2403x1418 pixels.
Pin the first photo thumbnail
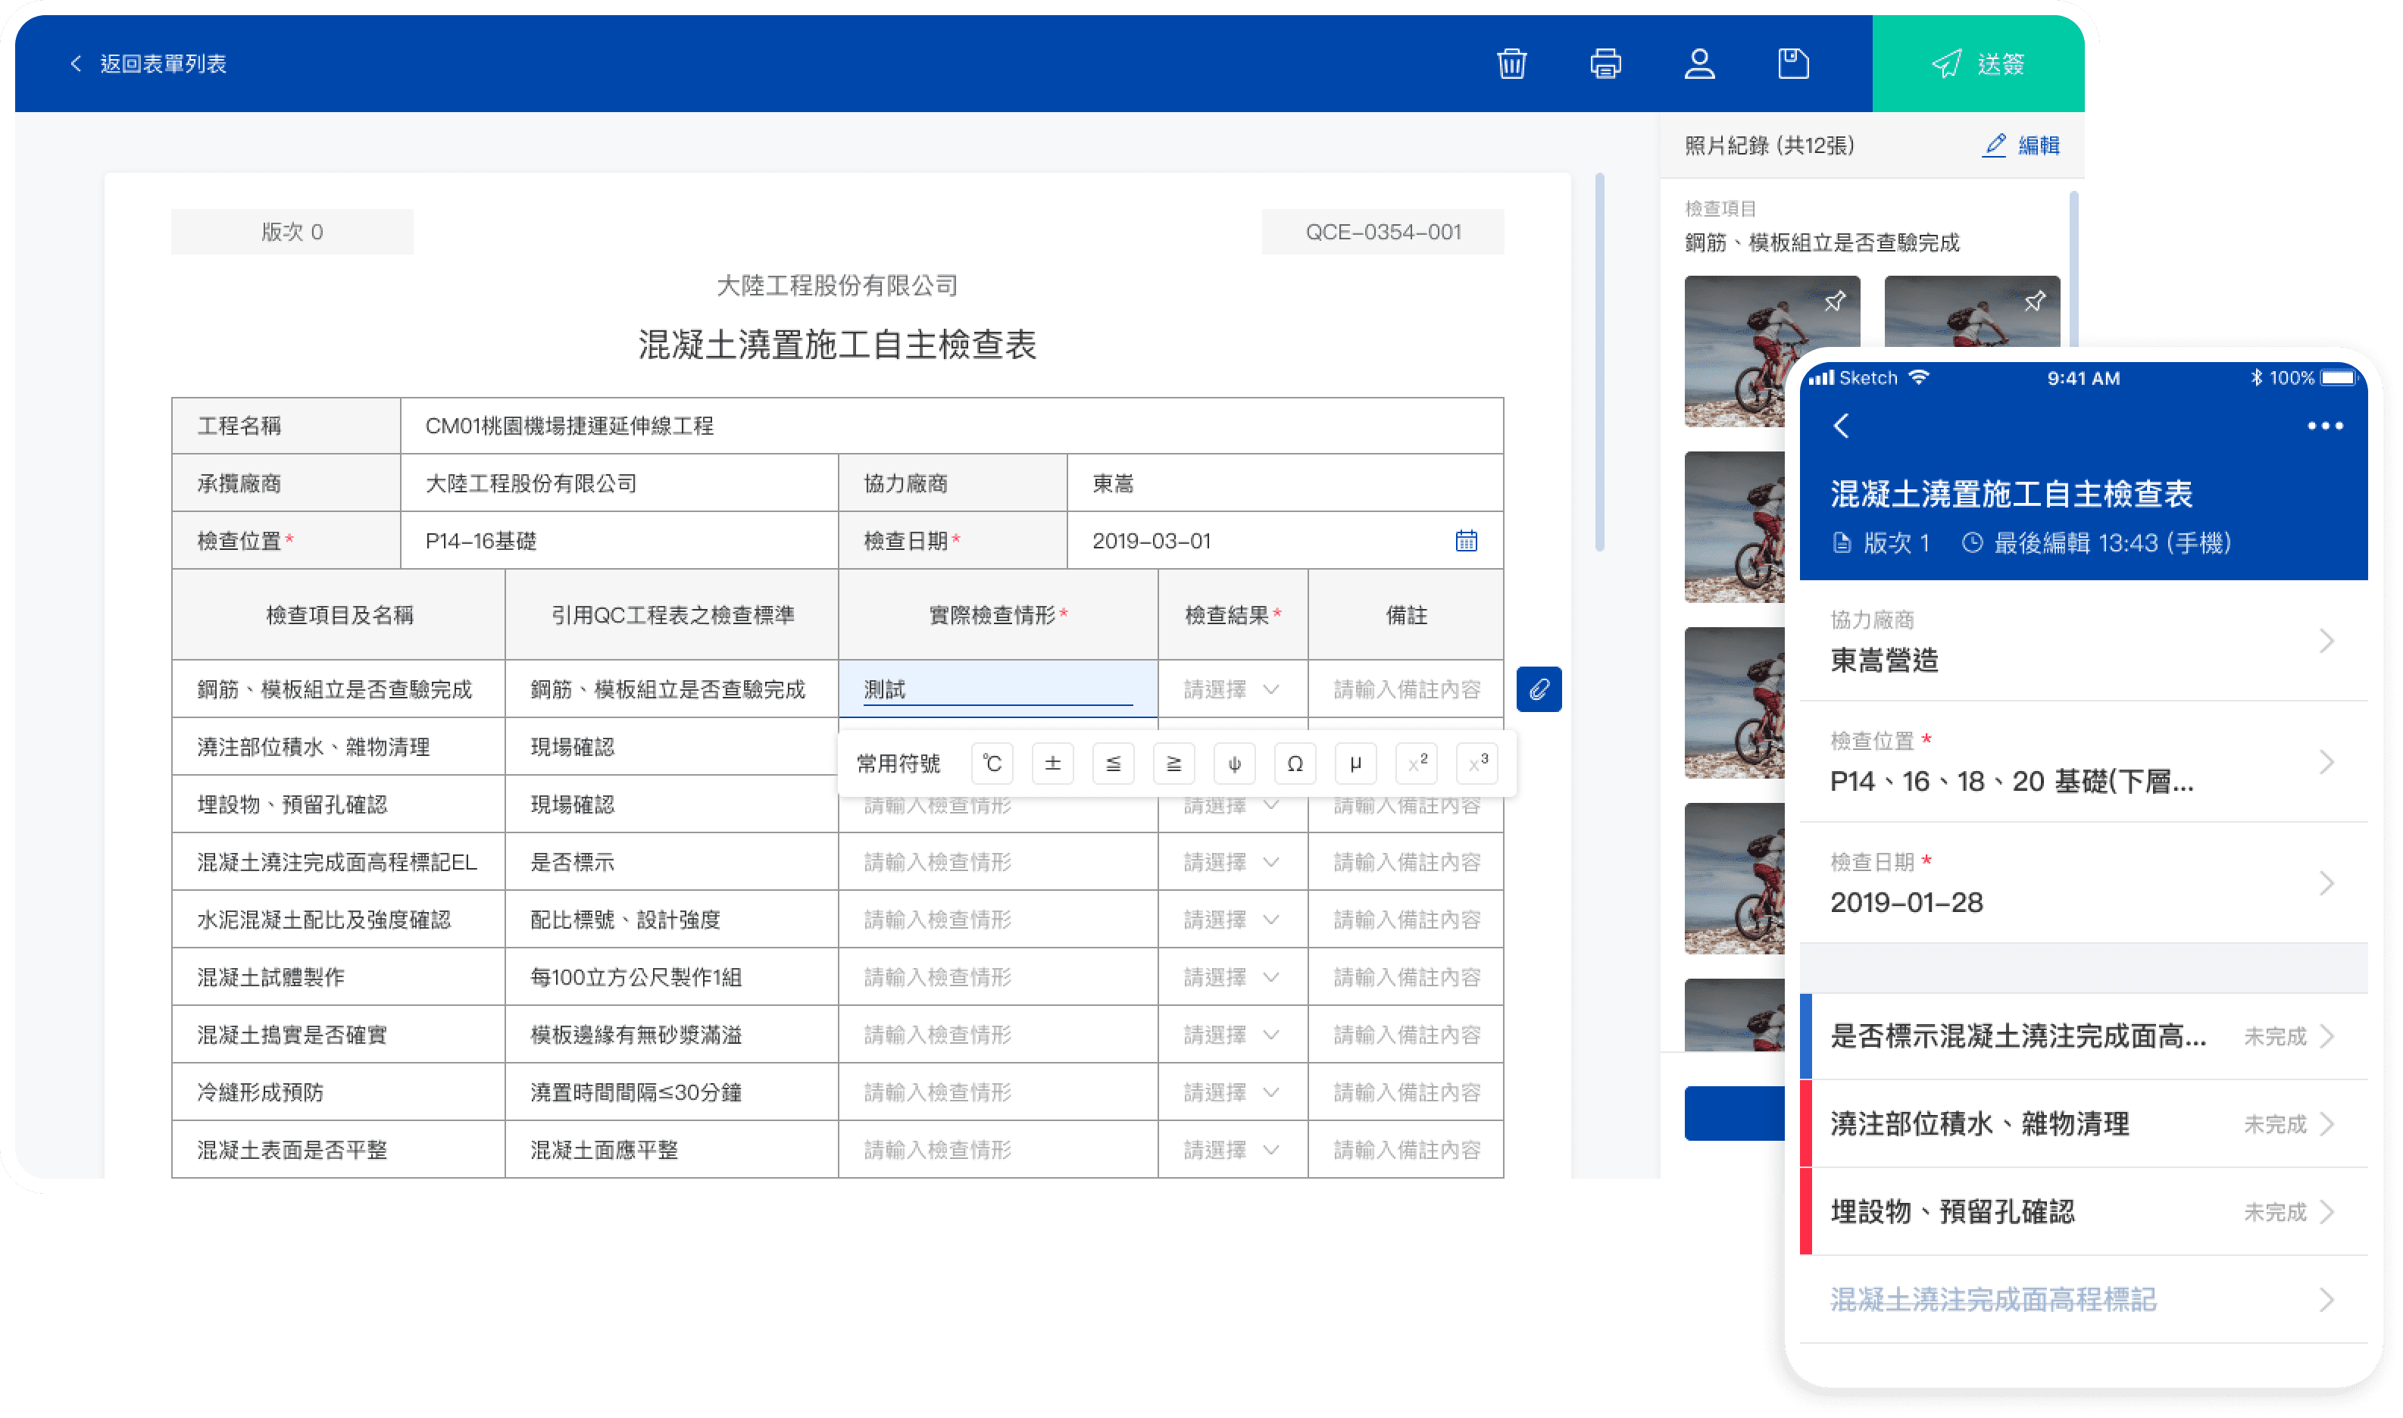point(1835,302)
